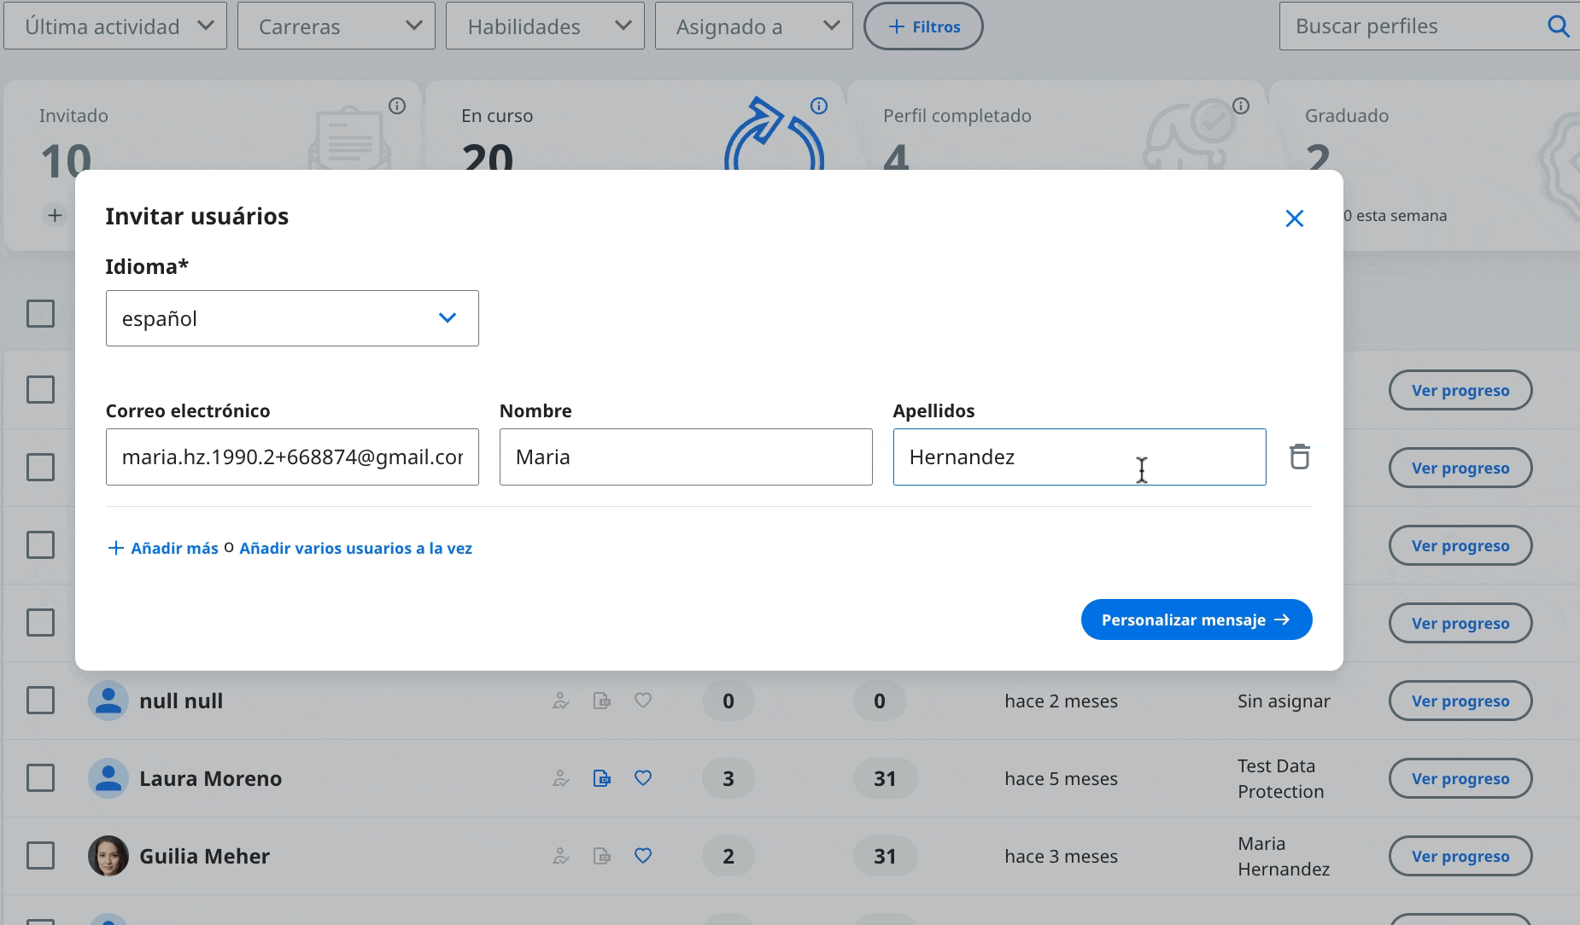Show info for the En curso card

(x=819, y=106)
